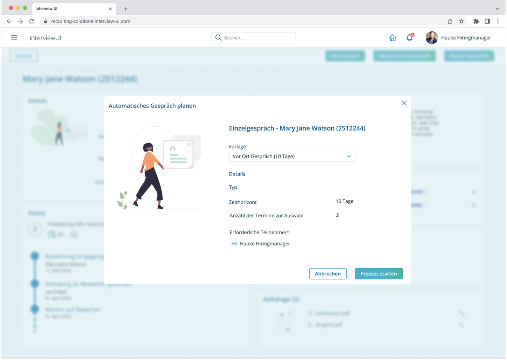Bookmark this page with star icon
Viewport: 507px width, 360px height.
pos(461,21)
